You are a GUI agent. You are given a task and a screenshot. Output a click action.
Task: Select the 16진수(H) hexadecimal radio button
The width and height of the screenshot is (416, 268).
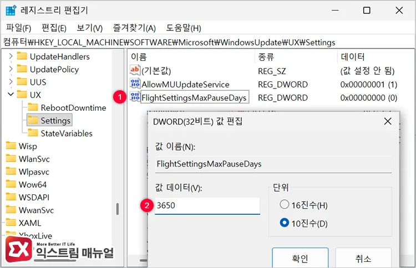284,204
